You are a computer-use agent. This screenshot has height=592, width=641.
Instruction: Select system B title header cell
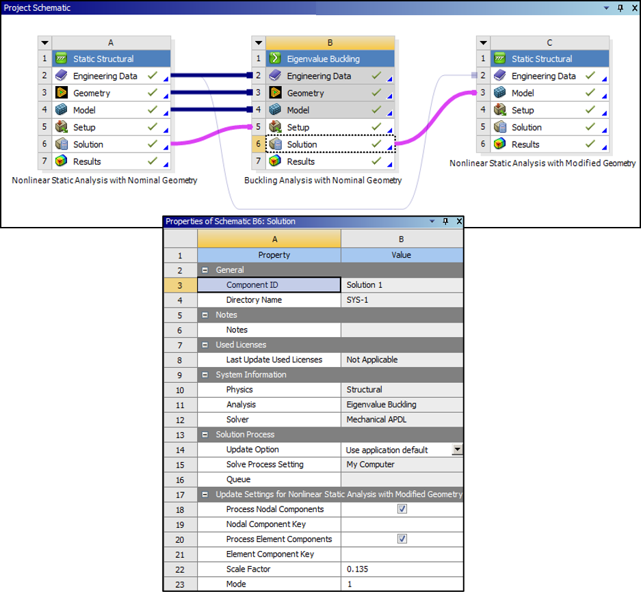point(330,43)
